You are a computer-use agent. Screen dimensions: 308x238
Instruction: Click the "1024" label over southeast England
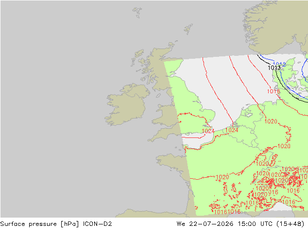[x=208, y=131]
